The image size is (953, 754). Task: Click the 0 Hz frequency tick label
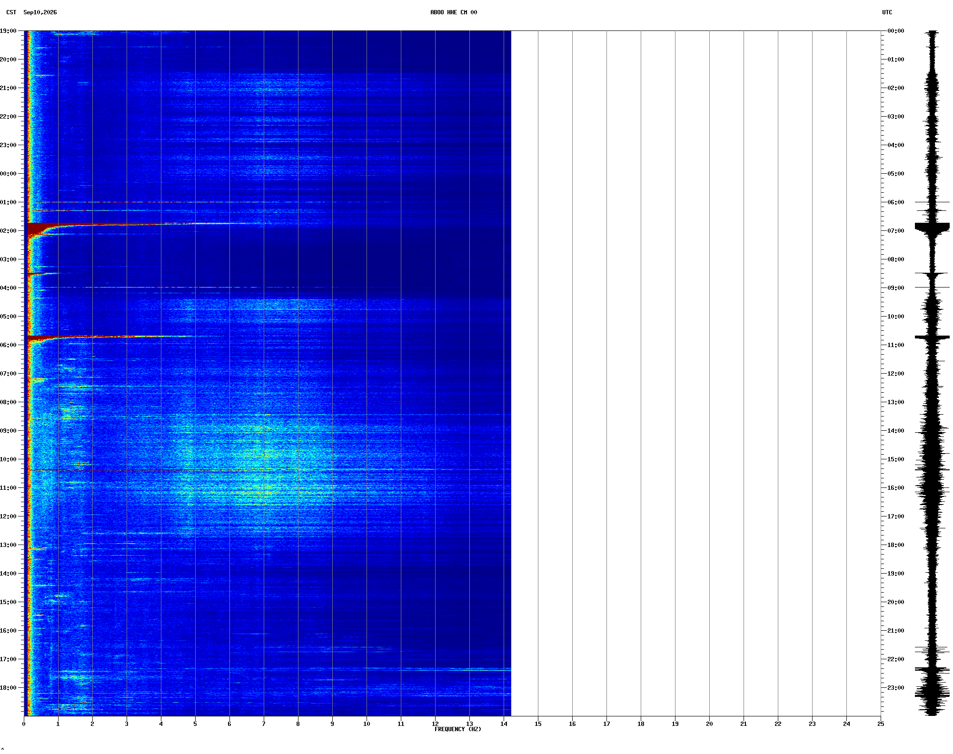pos(24,724)
